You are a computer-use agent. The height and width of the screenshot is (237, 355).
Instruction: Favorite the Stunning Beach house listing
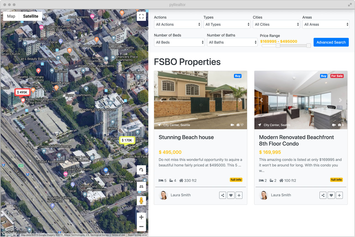231,195
